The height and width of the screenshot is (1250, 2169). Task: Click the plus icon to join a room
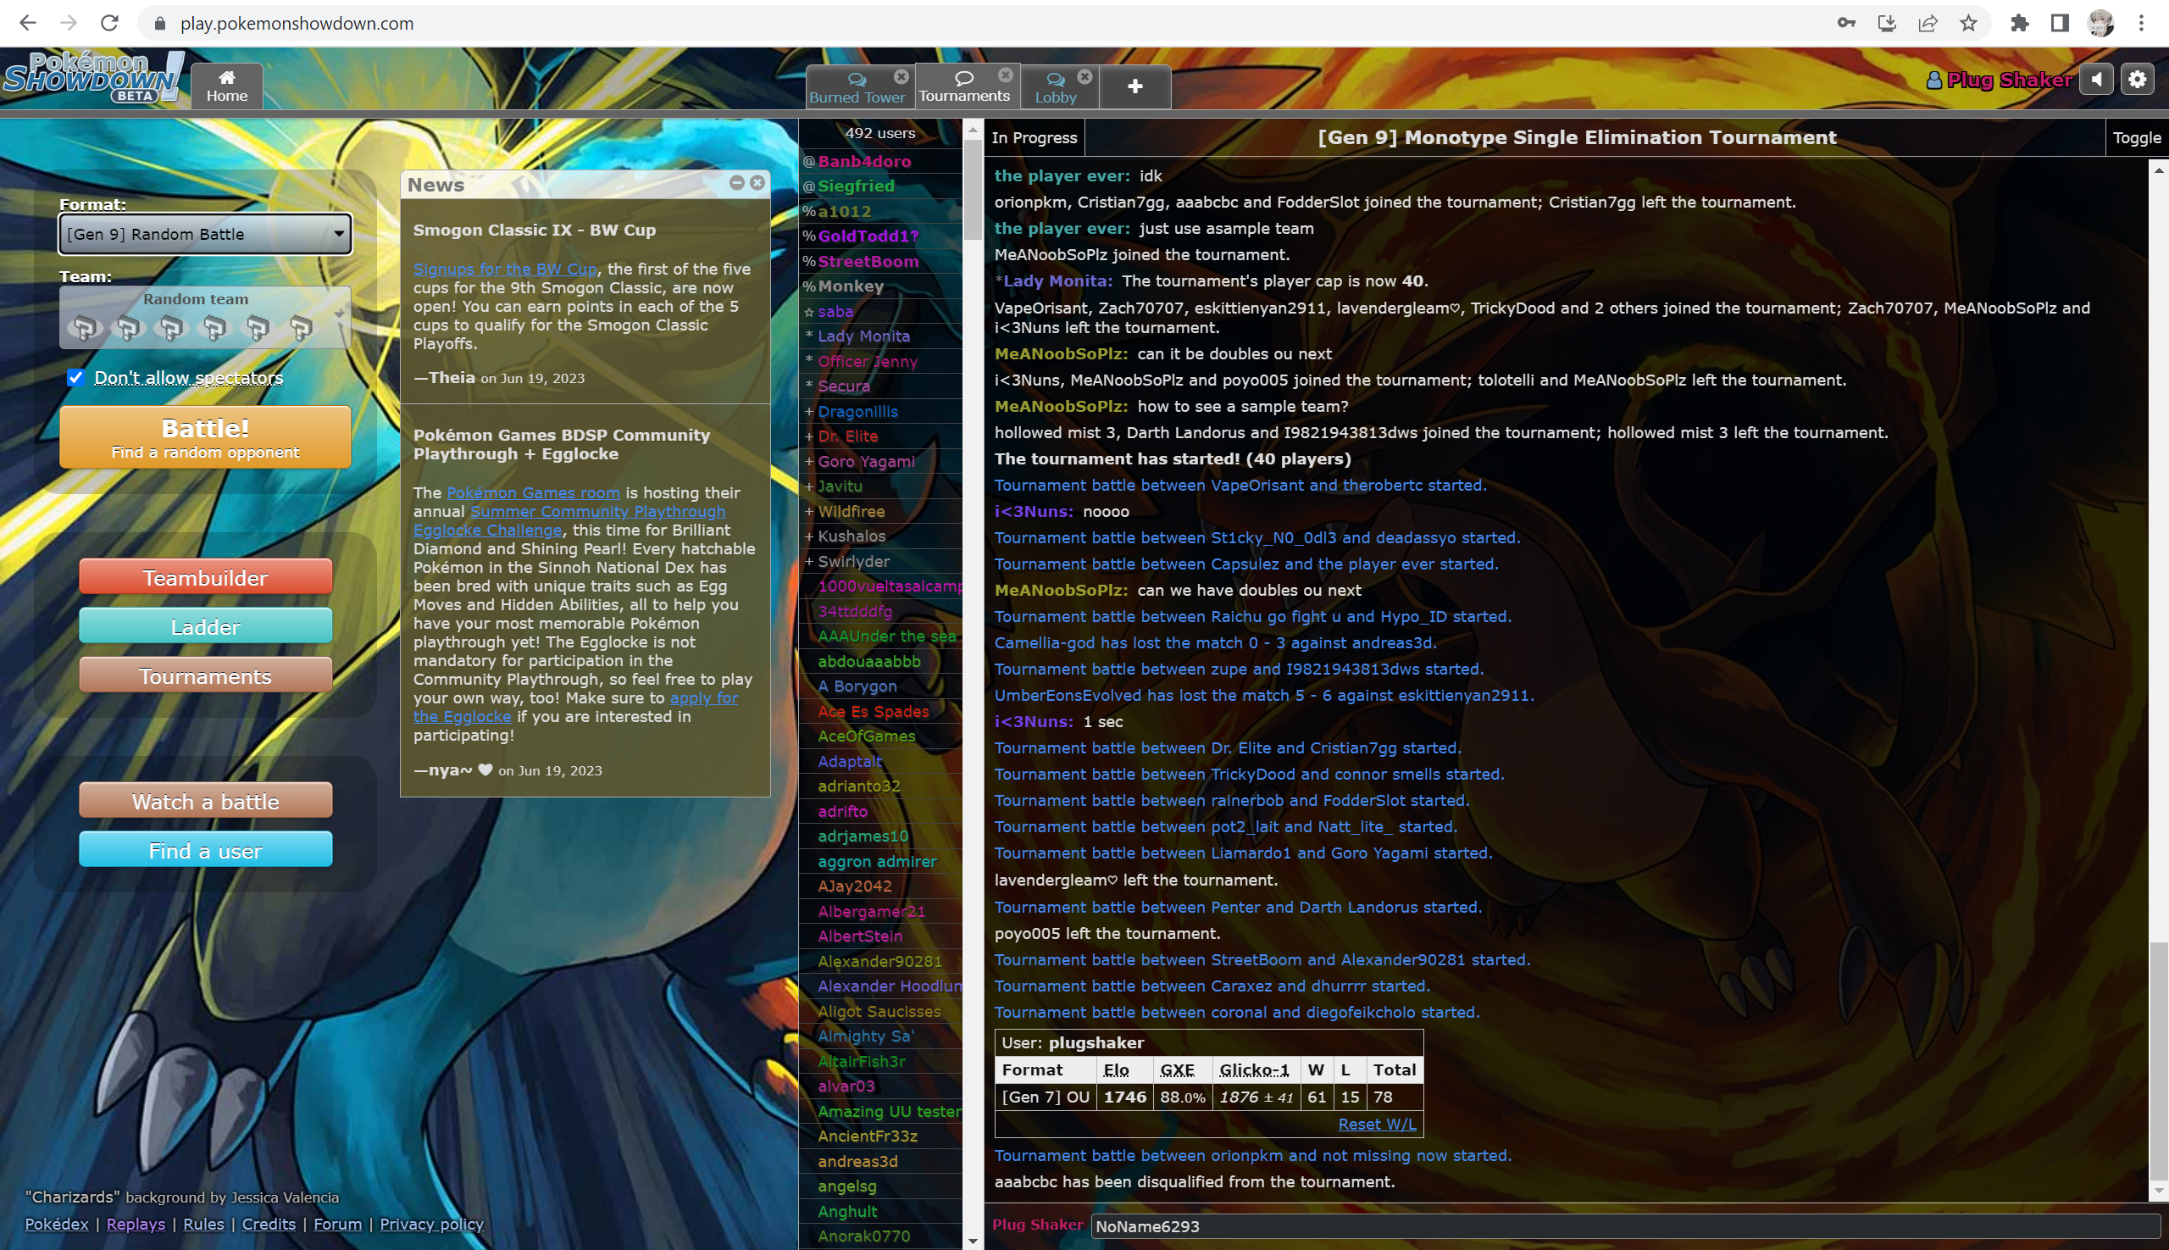[1134, 86]
